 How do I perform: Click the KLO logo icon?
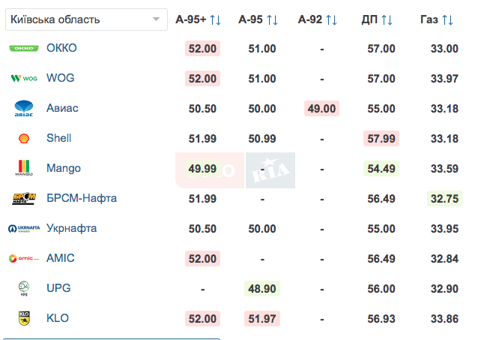(x=23, y=318)
